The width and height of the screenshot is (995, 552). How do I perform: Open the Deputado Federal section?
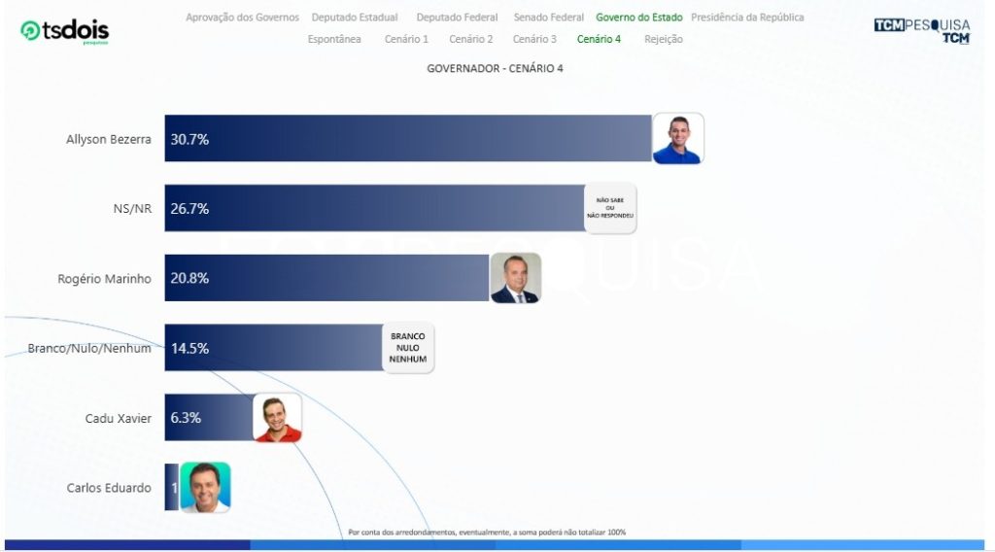coord(457,17)
